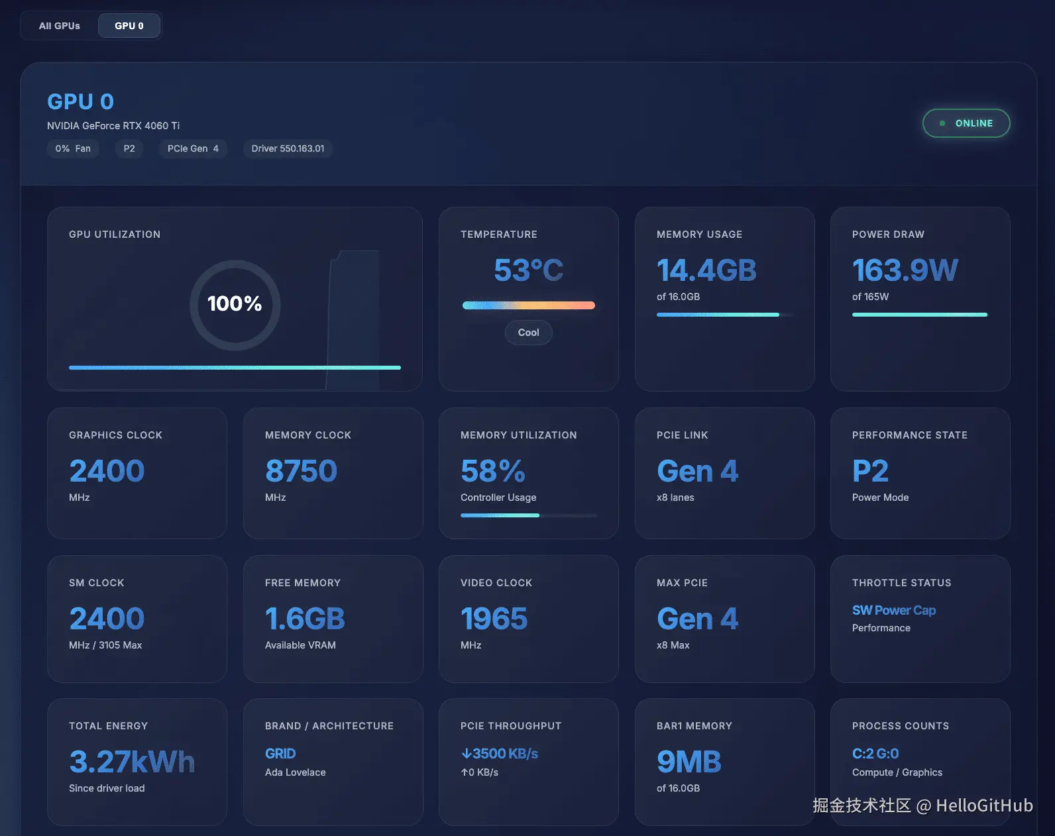Viewport: 1055px width, 836px height.
Task: Click the "THROTTLE STATUS" card title
Action: coord(902,583)
